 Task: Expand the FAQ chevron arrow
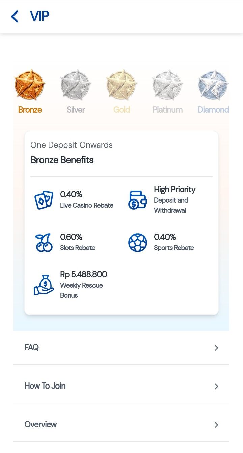pos(217,348)
